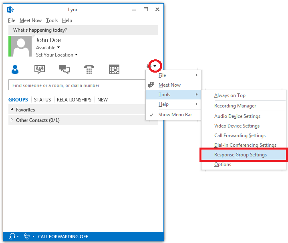Switch to the GROUPS tab

pos(18,99)
